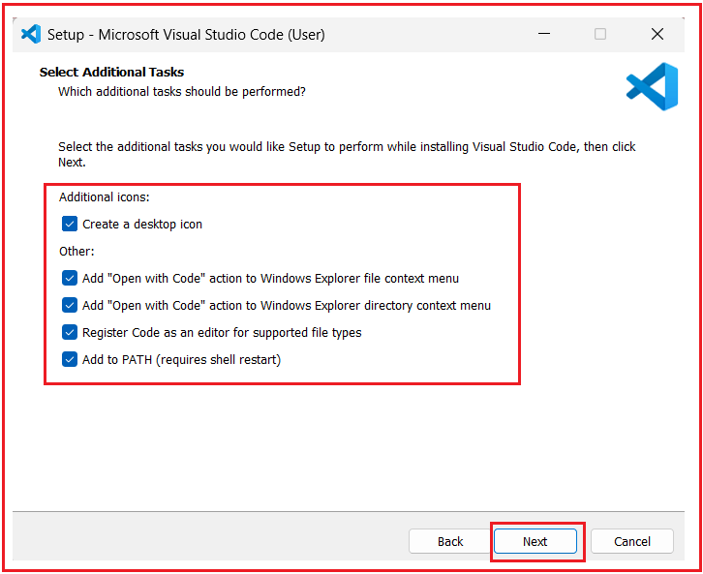Click the 'Select the additional tasks' instruction text
Viewport: 703px width, 574px height.
(347, 154)
